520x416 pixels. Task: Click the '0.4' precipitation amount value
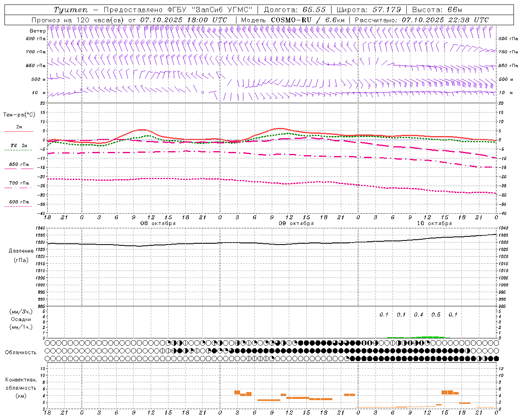tap(418, 315)
